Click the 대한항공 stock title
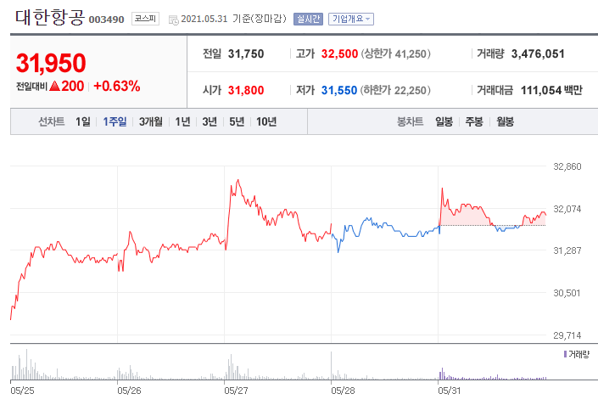This screenshot has width=598, height=405. tap(50, 17)
